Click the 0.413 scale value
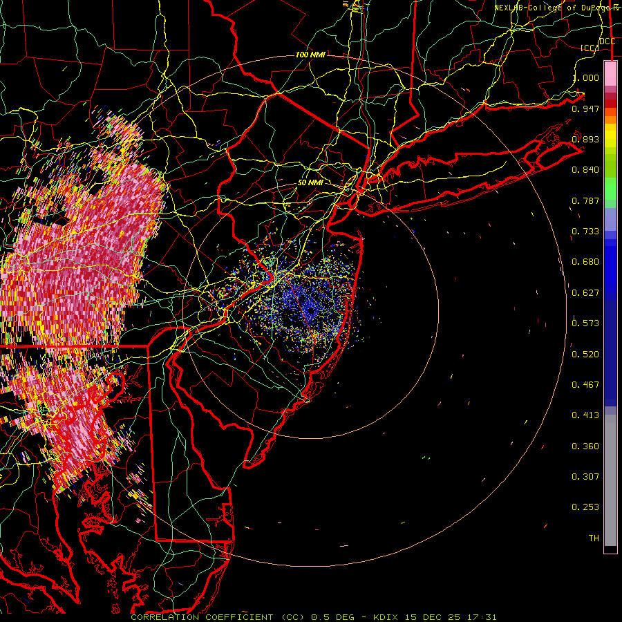Image resolution: width=622 pixels, height=622 pixels. (x=585, y=415)
